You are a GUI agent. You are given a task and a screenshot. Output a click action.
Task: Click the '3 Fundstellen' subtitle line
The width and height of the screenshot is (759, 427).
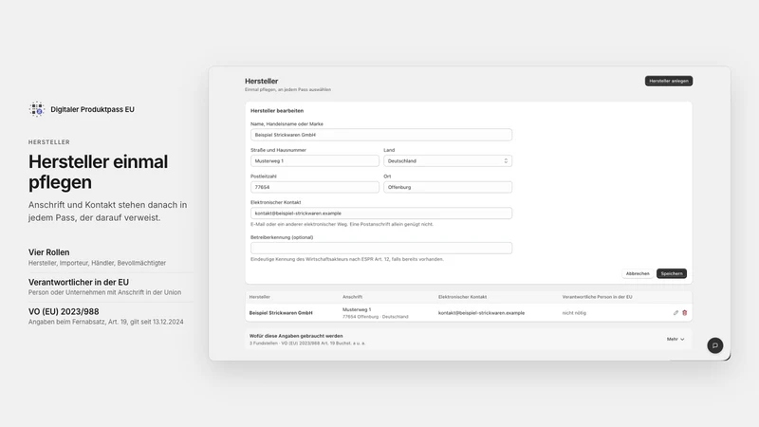(x=307, y=343)
